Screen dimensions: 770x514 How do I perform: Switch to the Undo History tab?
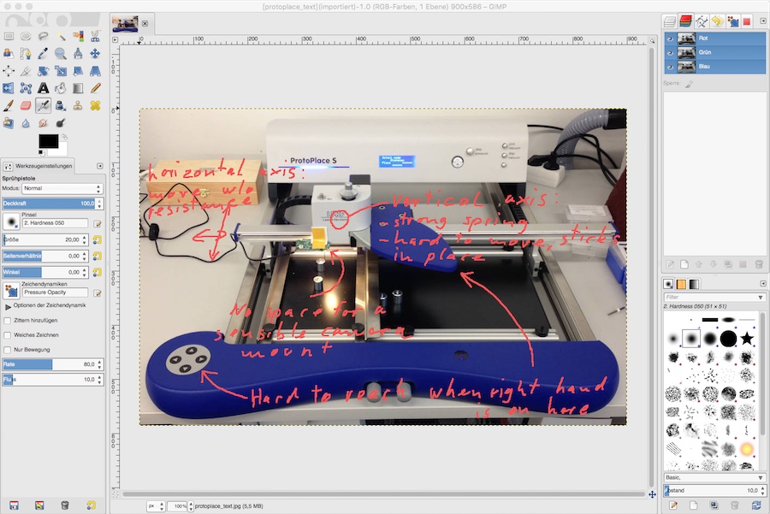coord(717,21)
